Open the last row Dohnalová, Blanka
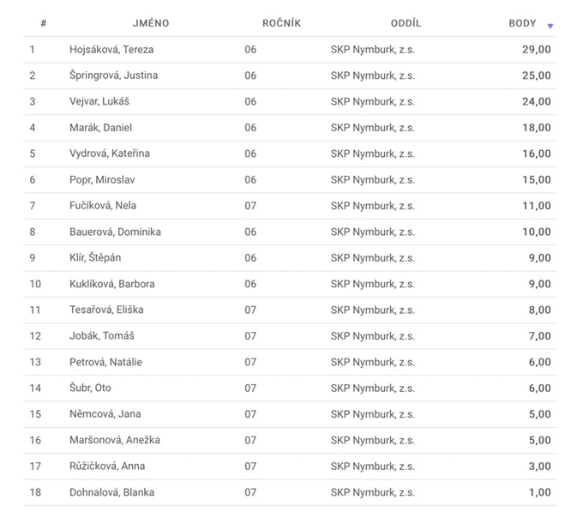 coord(291,492)
